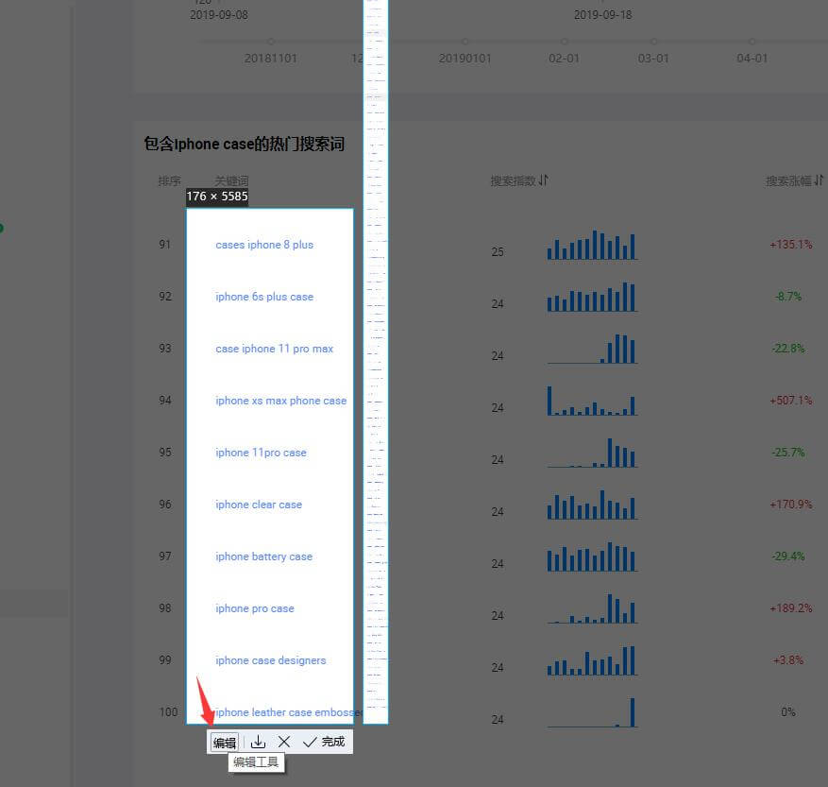This screenshot has height=787, width=828.
Task: Open the 'cases iphone 8 plus' keyword
Action: coord(264,245)
